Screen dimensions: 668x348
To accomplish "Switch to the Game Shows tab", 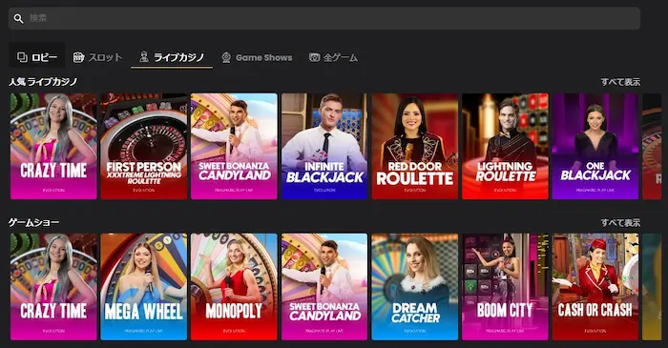I will point(257,57).
